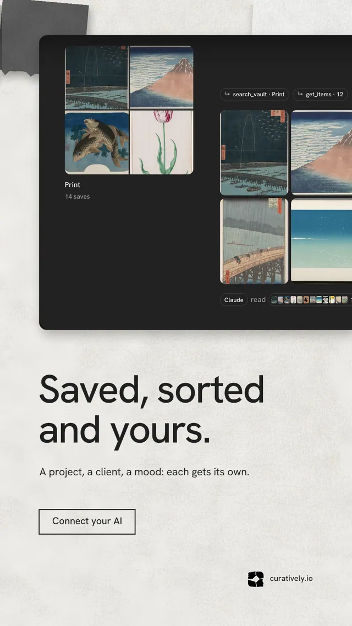Click the read thumbnails strip beside Claude
Viewport: 352px width, 626px height.
[x=311, y=300]
